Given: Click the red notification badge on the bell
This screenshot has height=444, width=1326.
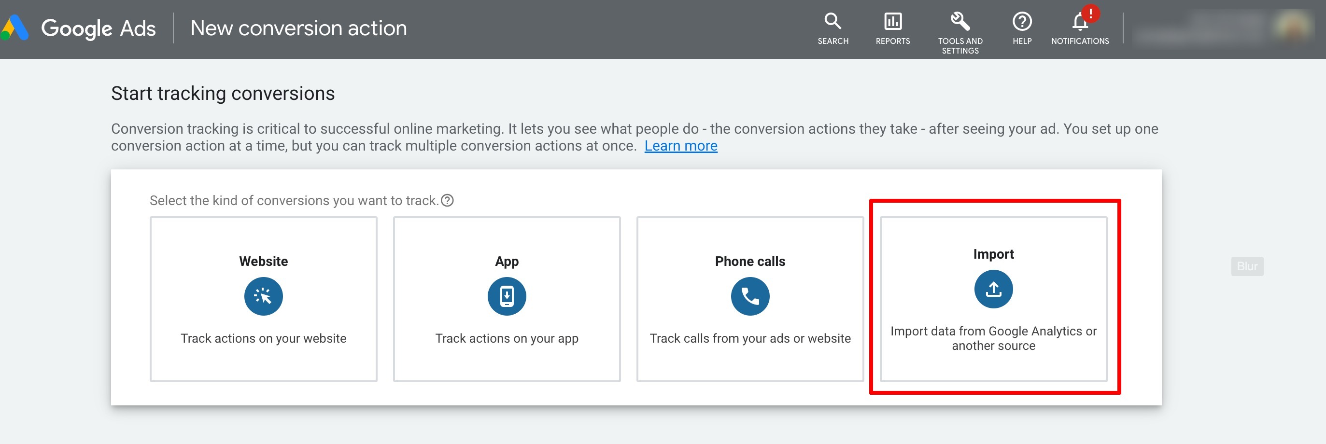Looking at the screenshot, I should [1090, 14].
